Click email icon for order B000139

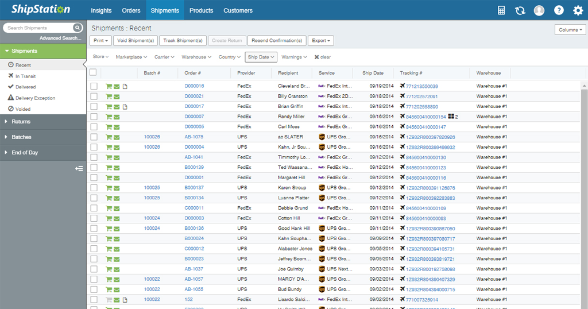coord(117,168)
